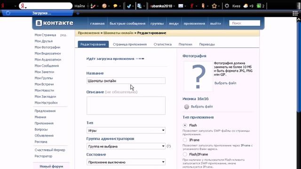Click the page vertical scrollbar

(x=299, y=67)
